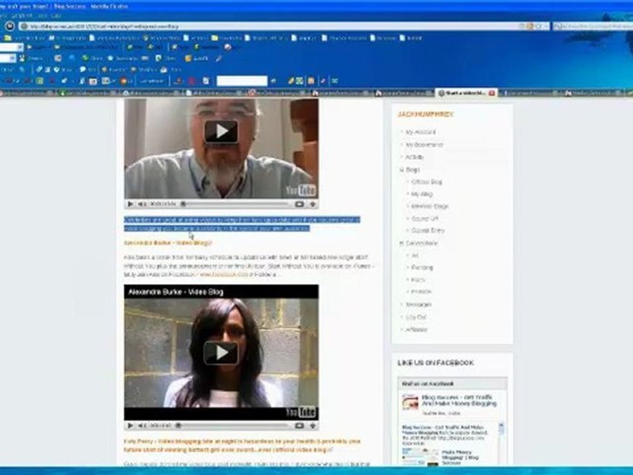Viewport: 633px width, 475px height.
Task: Click the first video's seek slider handle
Action: (x=183, y=204)
